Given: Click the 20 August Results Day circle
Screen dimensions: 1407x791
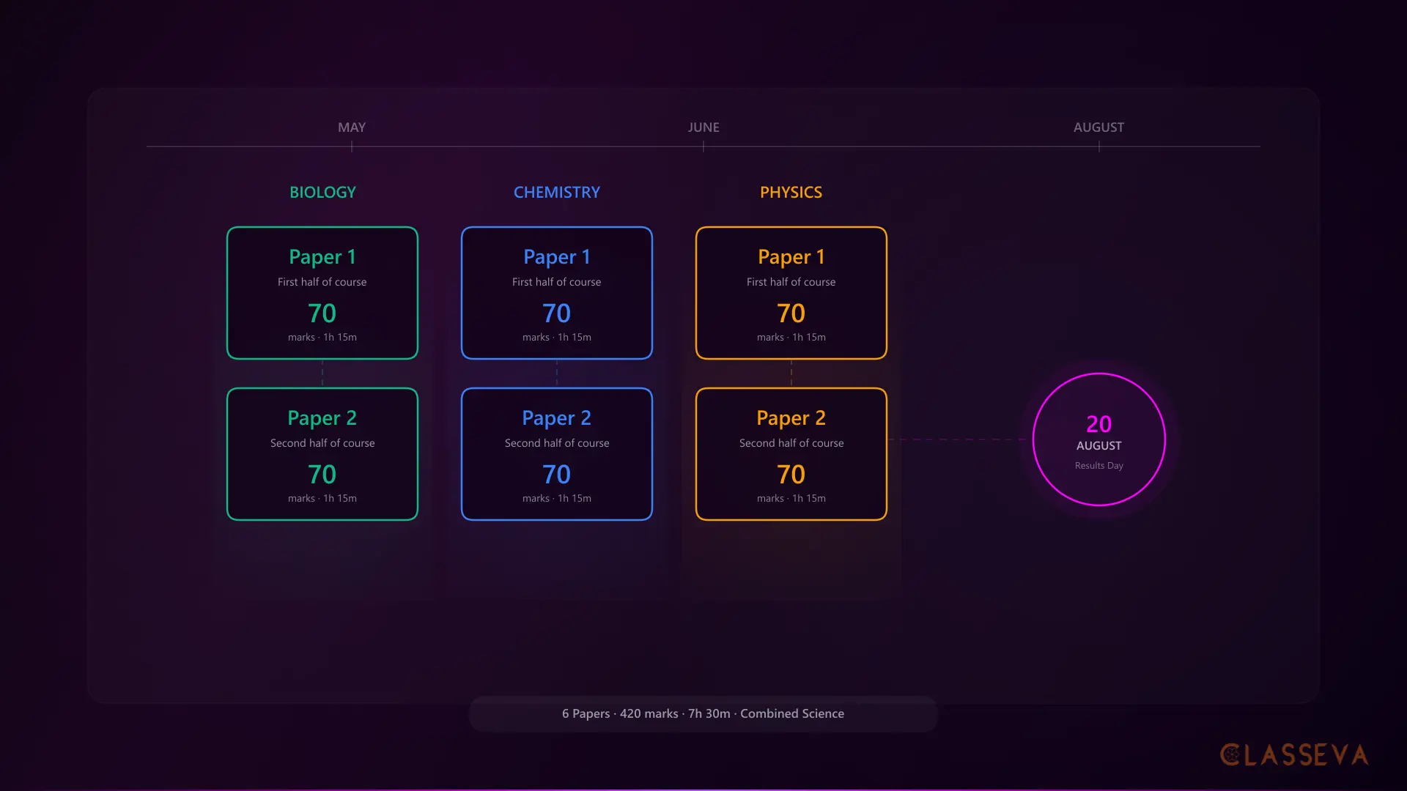Looking at the screenshot, I should tap(1099, 439).
